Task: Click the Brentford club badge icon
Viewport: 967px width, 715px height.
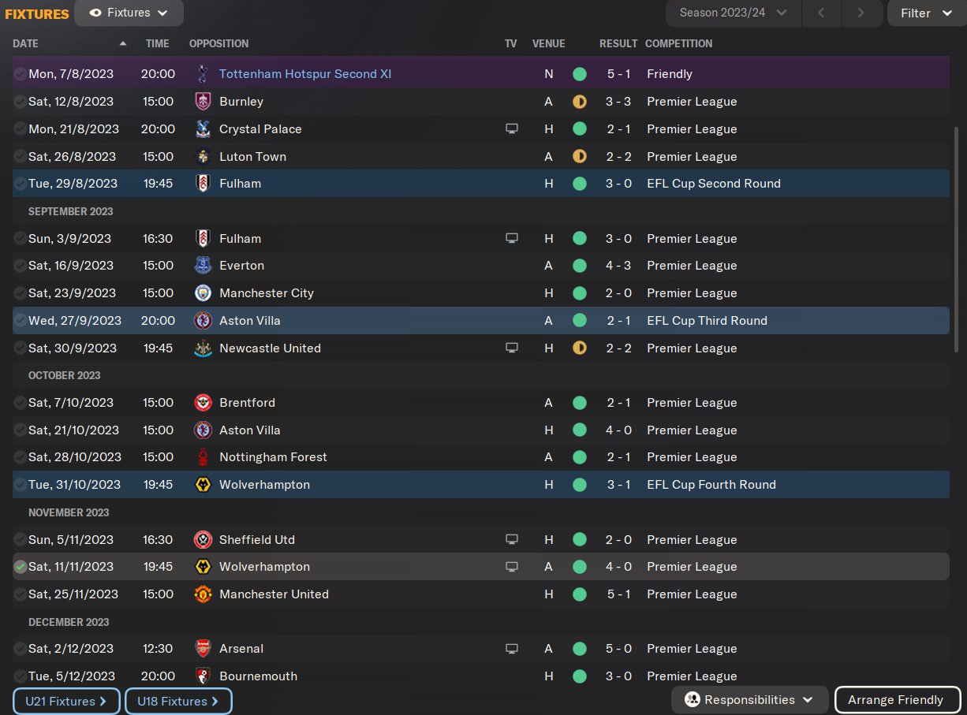Action: tap(203, 403)
